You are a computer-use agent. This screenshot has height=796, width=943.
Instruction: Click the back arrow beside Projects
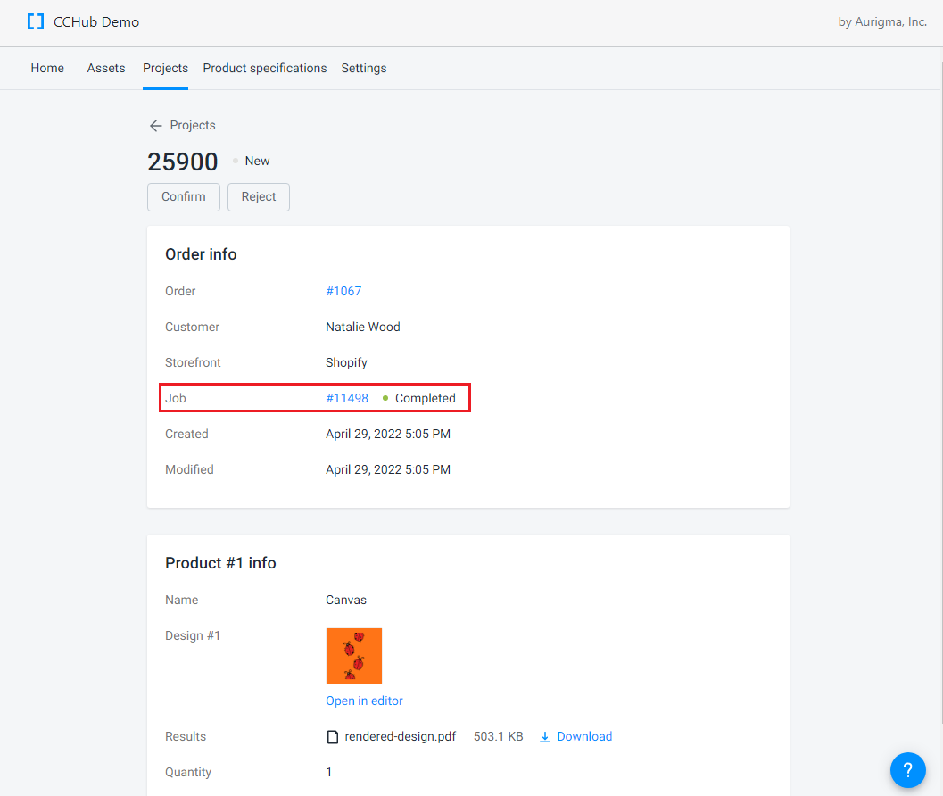[x=156, y=126]
